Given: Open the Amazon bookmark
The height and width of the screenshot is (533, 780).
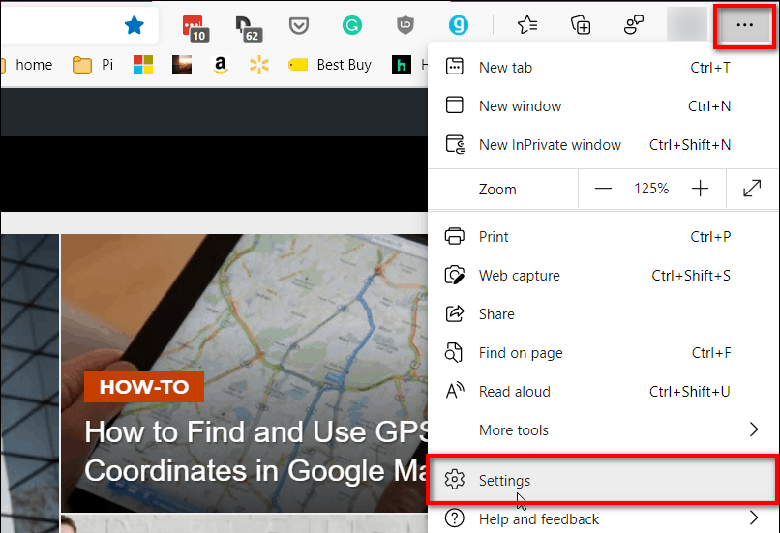Looking at the screenshot, I should click(x=221, y=65).
